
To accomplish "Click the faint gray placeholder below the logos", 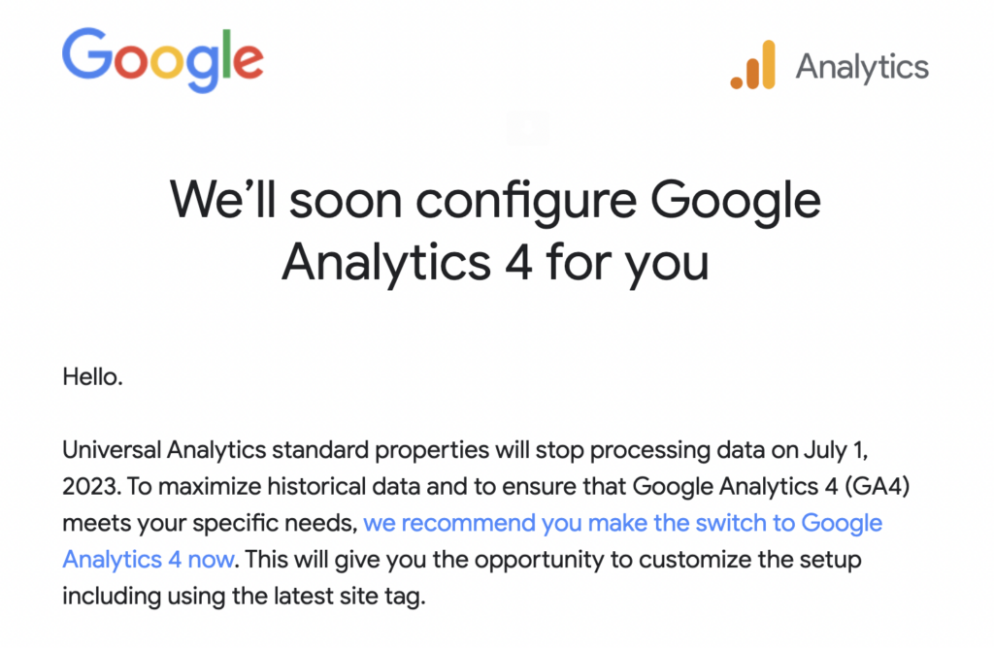I will click(x=528, y=127).
